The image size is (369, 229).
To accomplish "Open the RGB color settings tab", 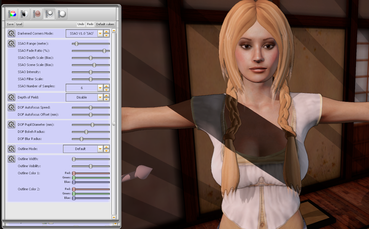I will tap(12, 14).
